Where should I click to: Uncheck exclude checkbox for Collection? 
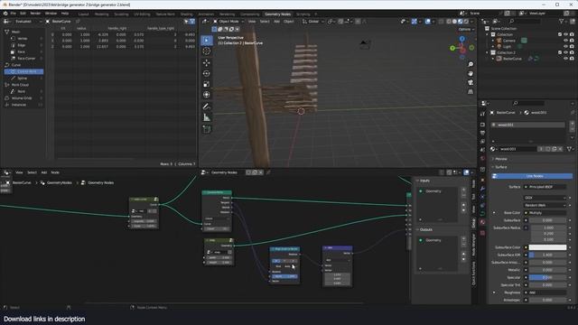(x=560, y=34)
